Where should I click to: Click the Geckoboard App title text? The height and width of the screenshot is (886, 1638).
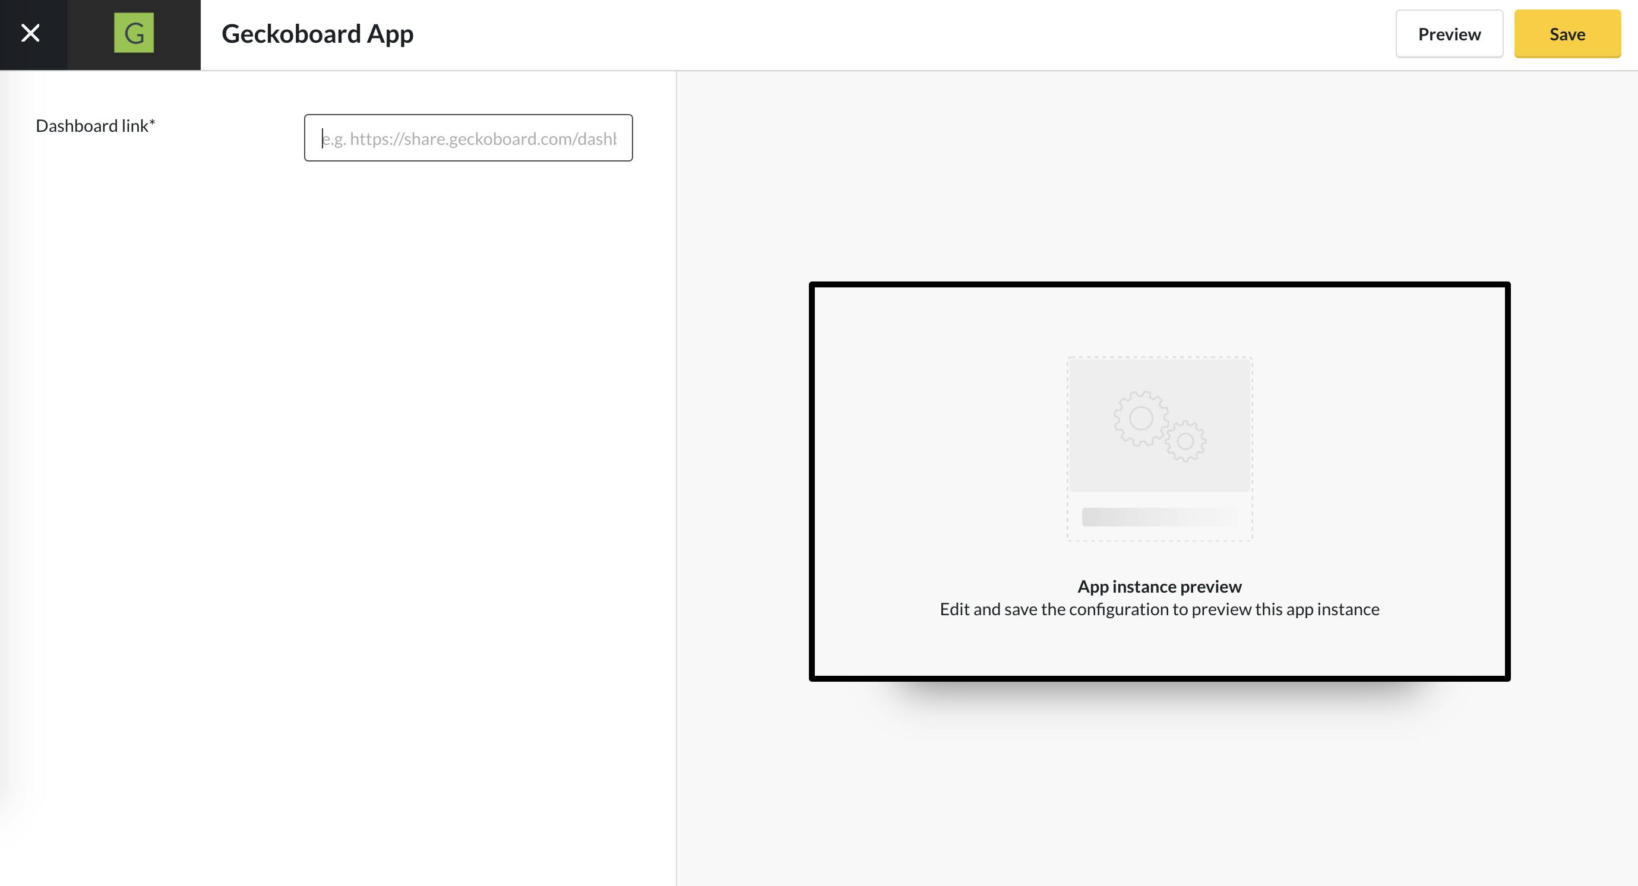tap(317, 34)
